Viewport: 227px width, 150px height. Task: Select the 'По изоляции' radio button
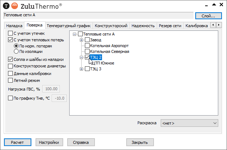[16, 51]
